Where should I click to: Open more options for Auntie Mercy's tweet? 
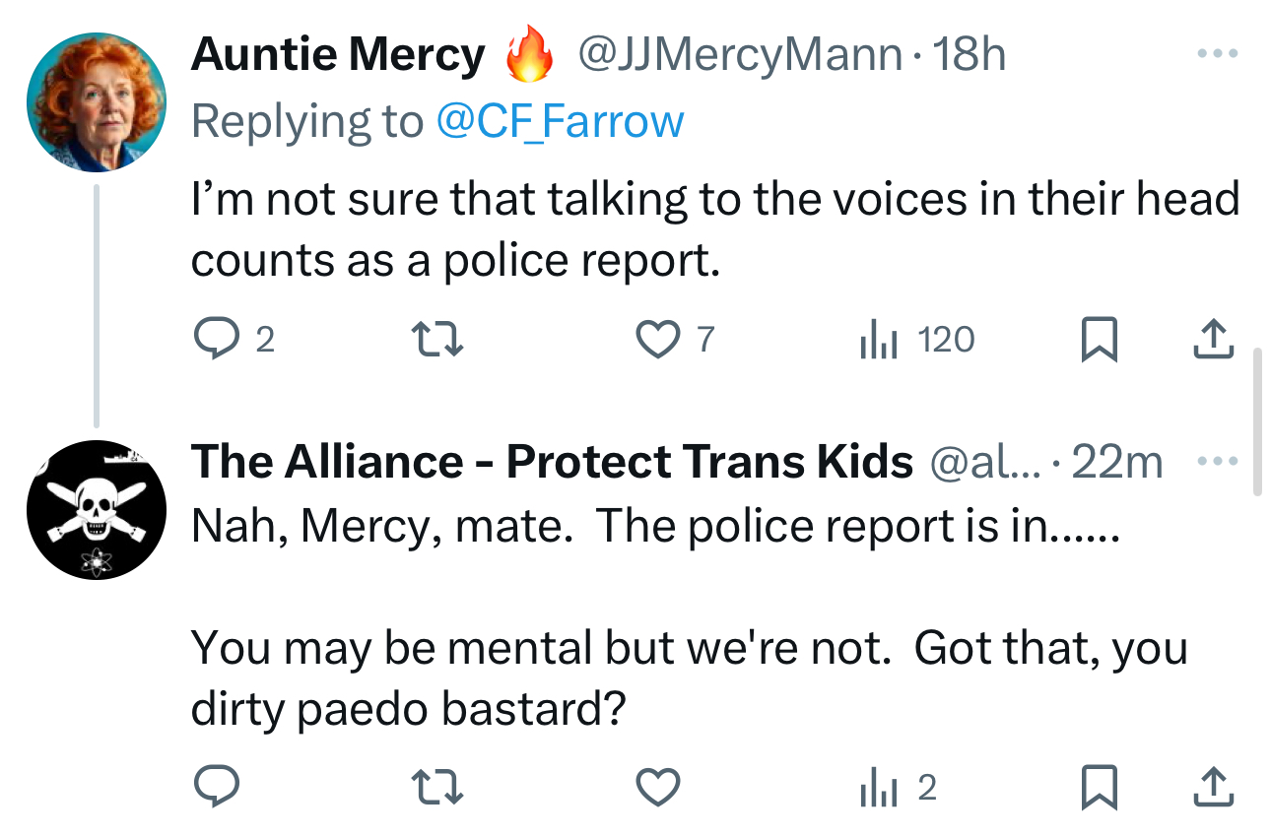point(1215,54)
